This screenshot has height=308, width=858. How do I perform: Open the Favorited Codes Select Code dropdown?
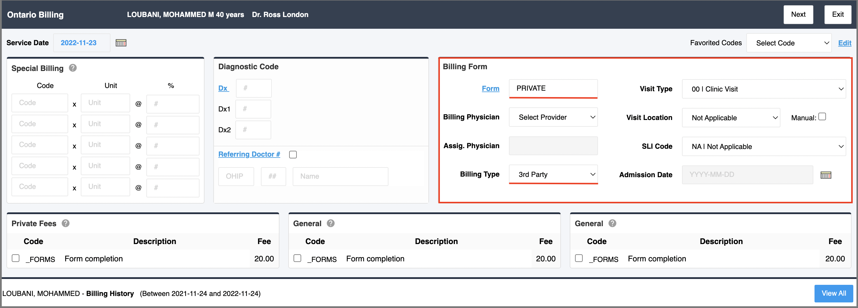coord(789,43)
